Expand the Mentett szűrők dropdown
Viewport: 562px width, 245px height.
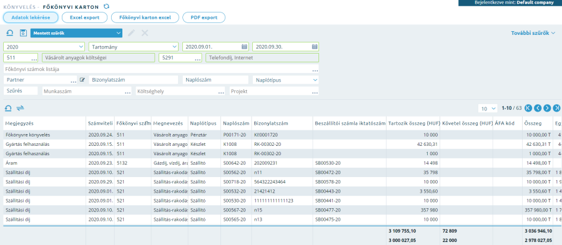coord(119,33)
